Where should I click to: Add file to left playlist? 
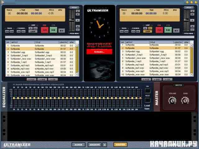[31, 79]
